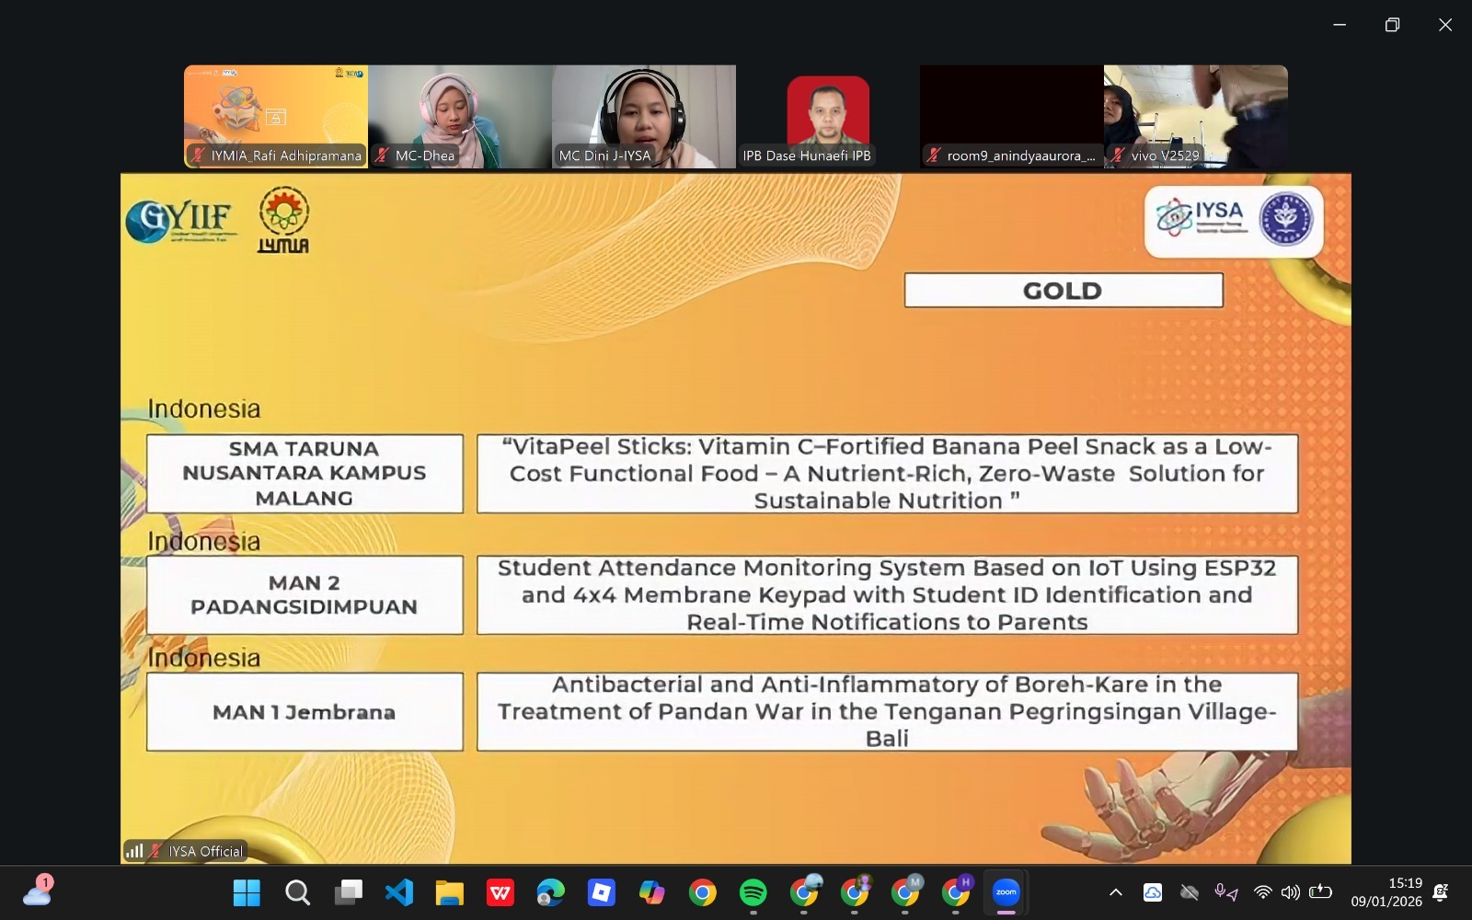The width and height of the screenshot is (1472, 920).
Task: Open Copilot from the taskbar
Action: coord(651,892)
